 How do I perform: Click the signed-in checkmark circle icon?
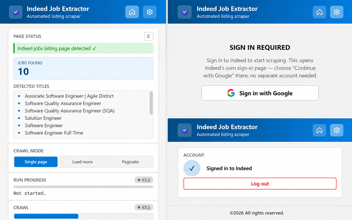tap(192, 168)
